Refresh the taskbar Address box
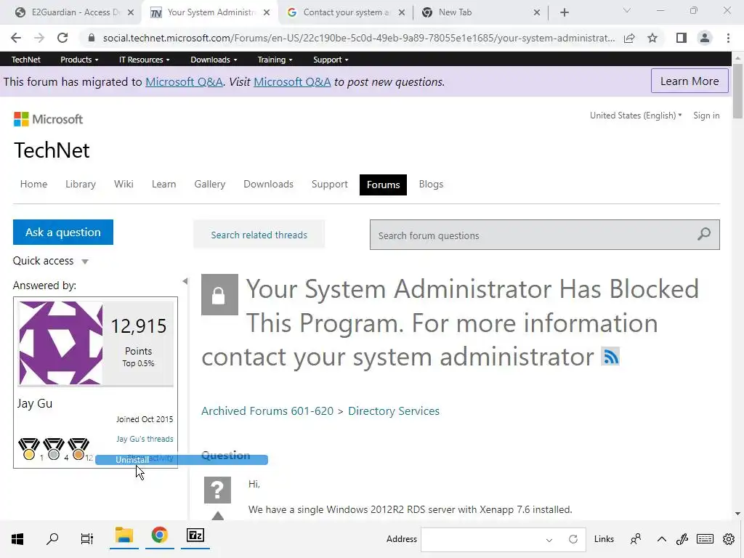 click(x=573, y=539)
